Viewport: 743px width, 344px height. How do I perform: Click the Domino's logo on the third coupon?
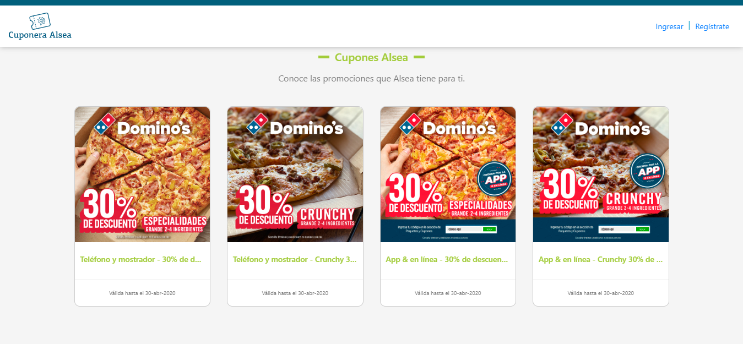tap(448, 124)
